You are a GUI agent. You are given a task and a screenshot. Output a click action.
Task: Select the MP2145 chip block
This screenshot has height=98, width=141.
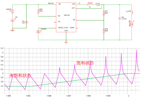(66, 17)
